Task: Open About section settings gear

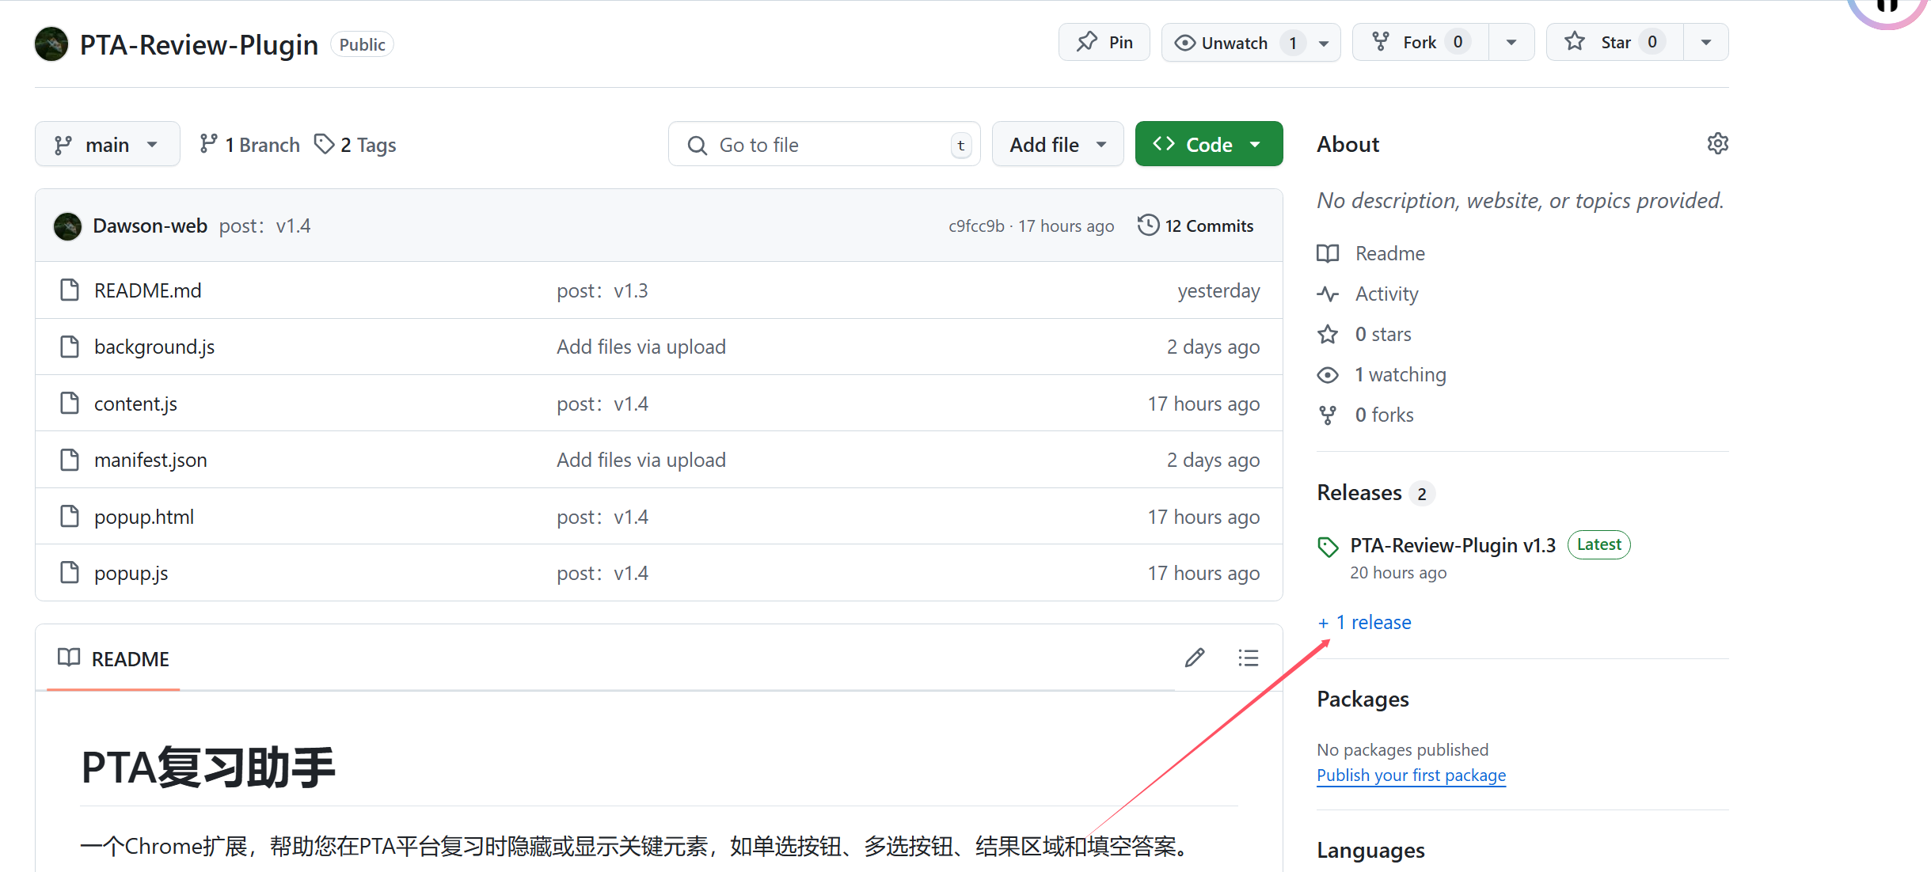Action: pyautogui.click(x=1716, y=143)
